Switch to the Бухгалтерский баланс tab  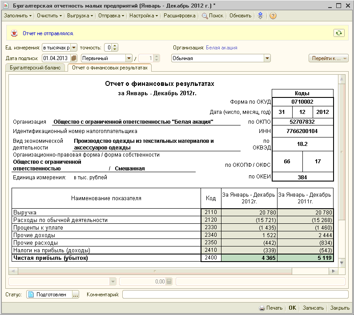[x=35, y=68]
